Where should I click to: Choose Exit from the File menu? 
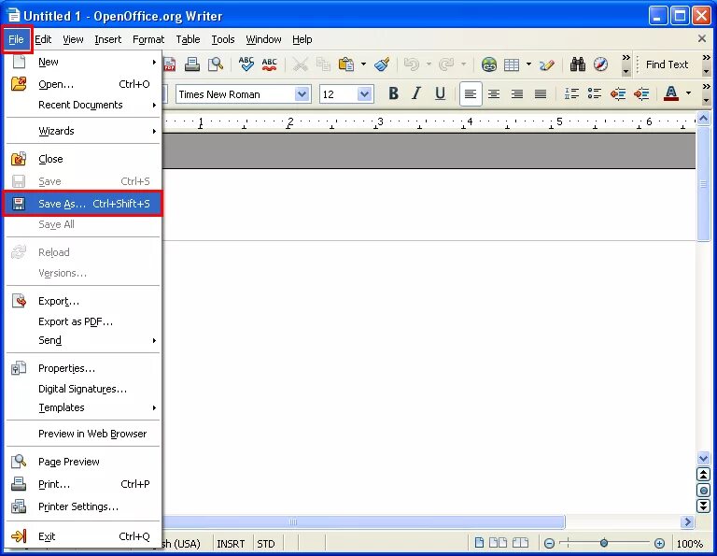pyautogui.click(x=83, y=536)
